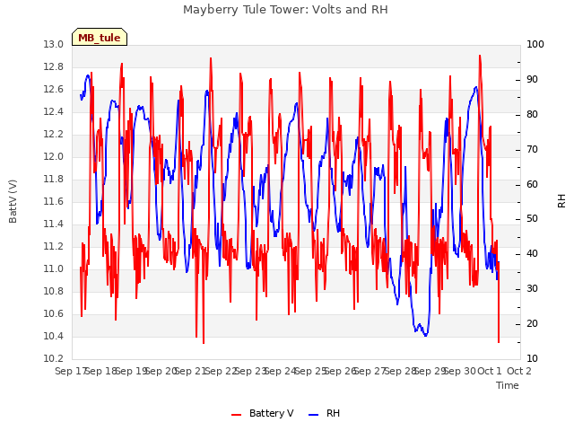Click the red voltage peak near Oct 1
This screenshot has width=574, height=431.
click(x=480, y=56)
